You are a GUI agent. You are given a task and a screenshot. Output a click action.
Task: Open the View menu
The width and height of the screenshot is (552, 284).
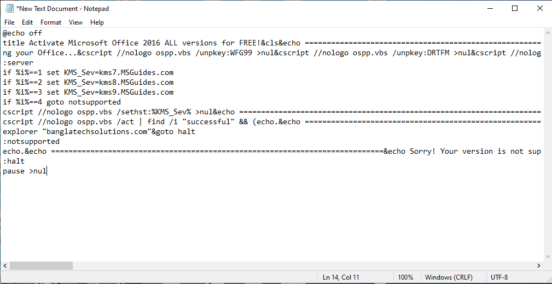pos(75,22)
